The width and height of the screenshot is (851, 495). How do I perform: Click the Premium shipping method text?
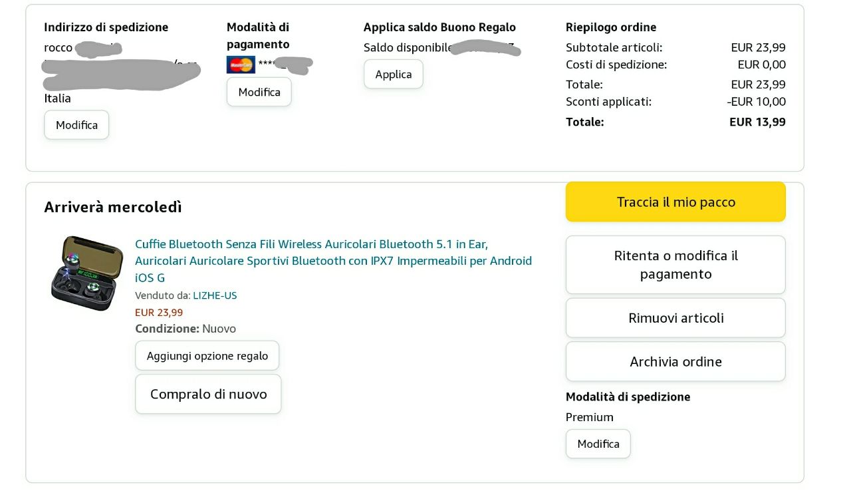tap(589, 417)
